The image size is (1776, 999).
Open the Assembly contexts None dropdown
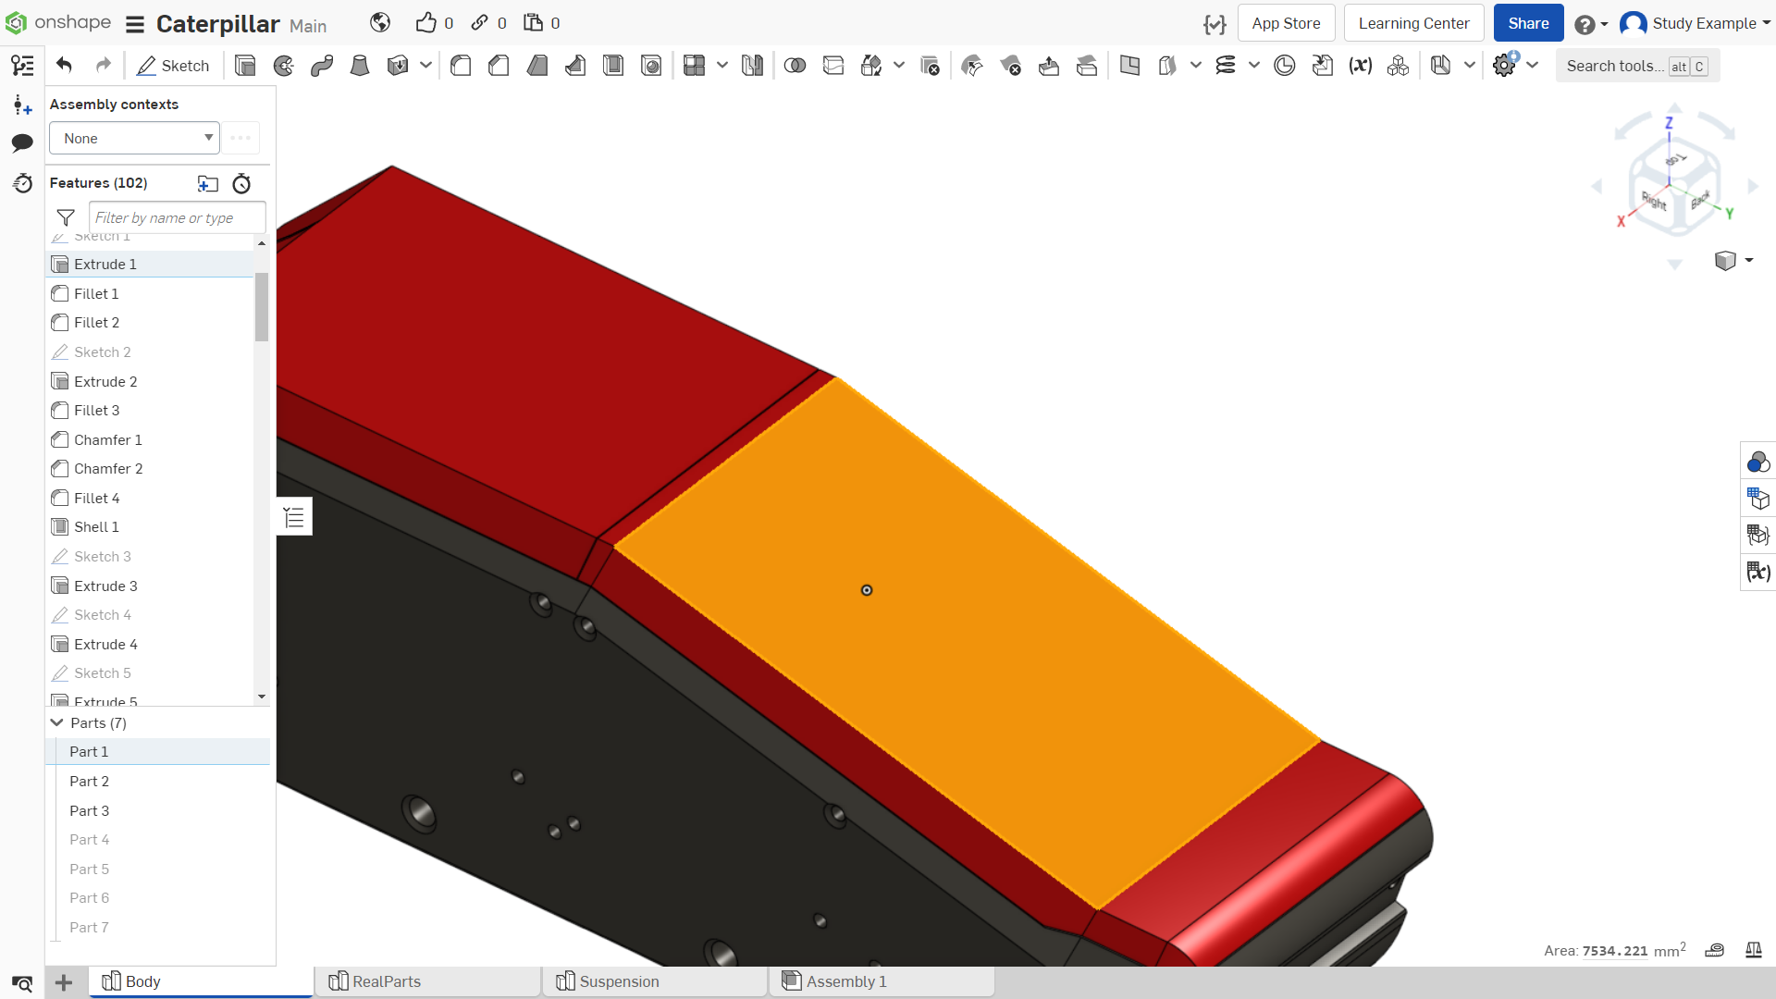pos(134,139)
